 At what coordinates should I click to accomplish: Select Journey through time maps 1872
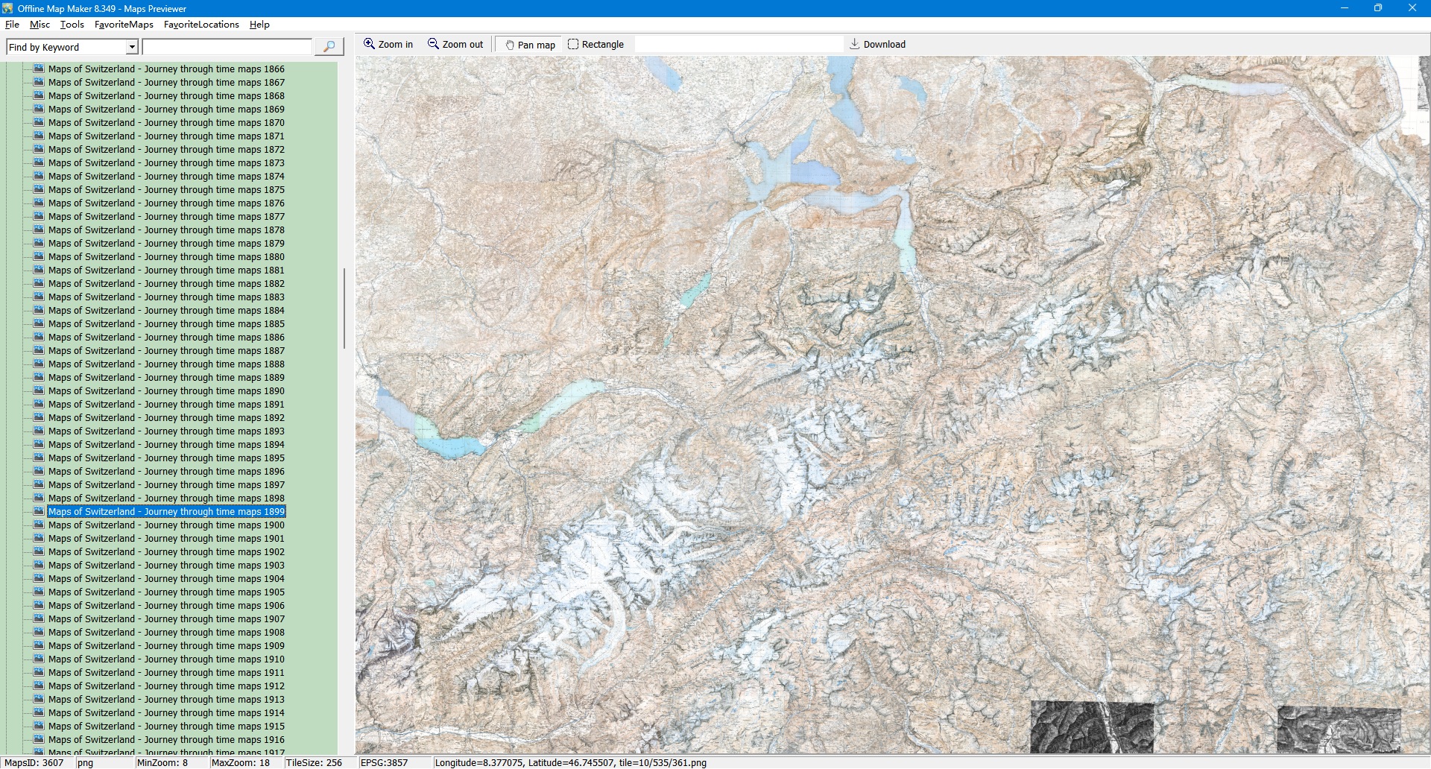[166, 150]
